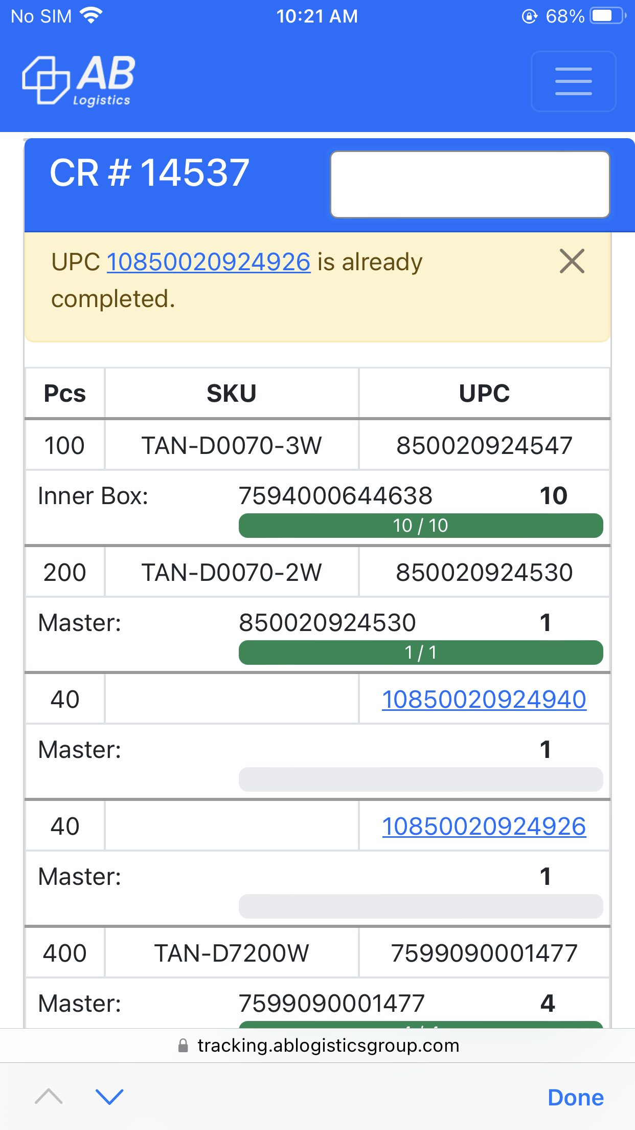635x1130 pixels.
Task: Tap the previous field up chevron
Action: click(x=49, y=1097)
